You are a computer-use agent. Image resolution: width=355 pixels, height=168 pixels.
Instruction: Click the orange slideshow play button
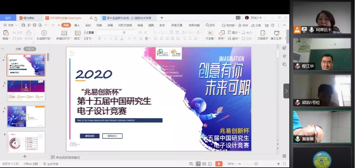tap(219, 164)
